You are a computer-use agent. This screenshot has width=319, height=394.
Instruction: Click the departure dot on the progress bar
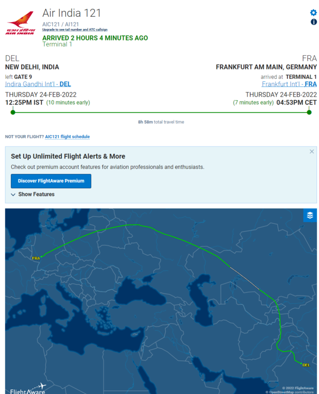13,112
